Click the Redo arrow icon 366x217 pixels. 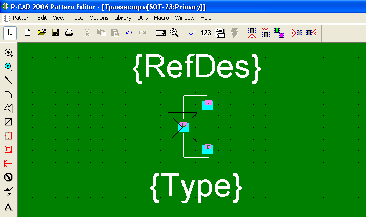(x=143, y=33)
